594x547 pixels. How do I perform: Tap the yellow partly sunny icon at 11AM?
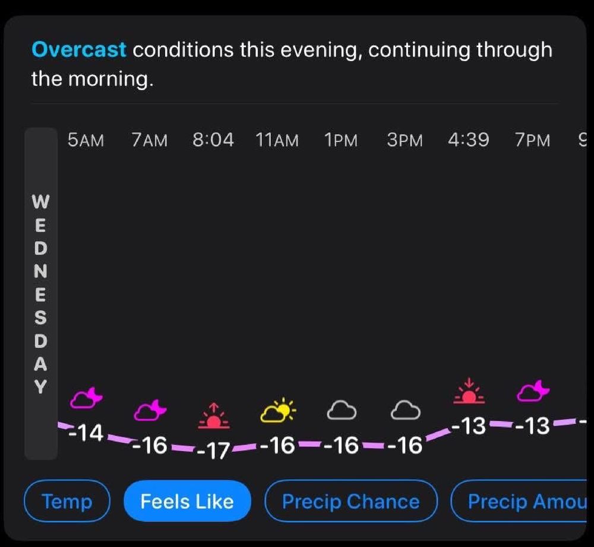(277, 410)
